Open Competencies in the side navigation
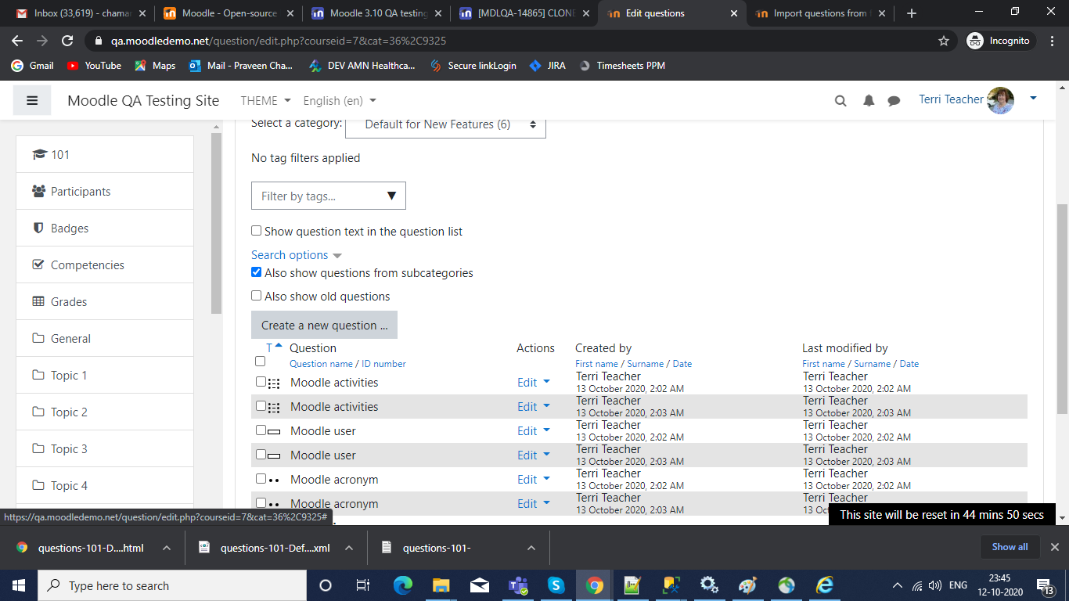 [105, 265]
